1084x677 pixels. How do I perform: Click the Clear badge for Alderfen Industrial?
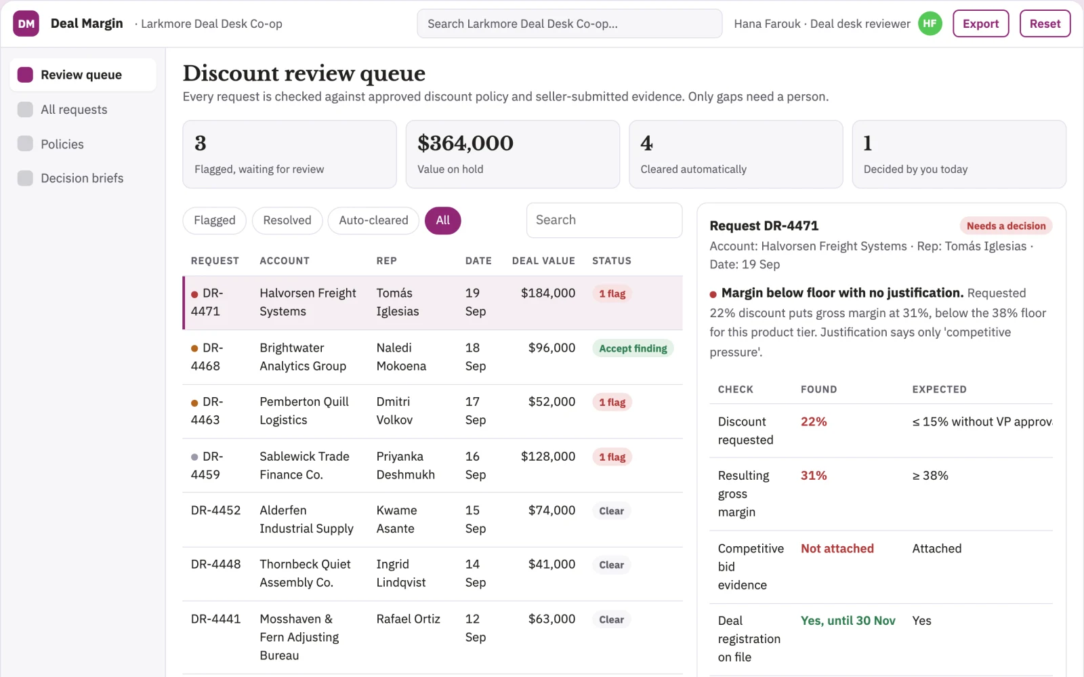[611, 511]
